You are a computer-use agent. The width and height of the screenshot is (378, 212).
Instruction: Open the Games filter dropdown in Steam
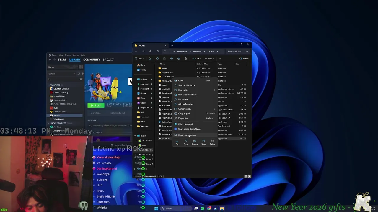(x=62, y=74)
